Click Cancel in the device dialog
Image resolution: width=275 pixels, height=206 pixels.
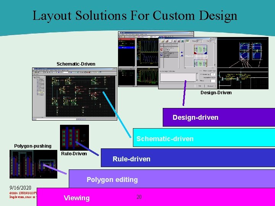coord(210,86)
